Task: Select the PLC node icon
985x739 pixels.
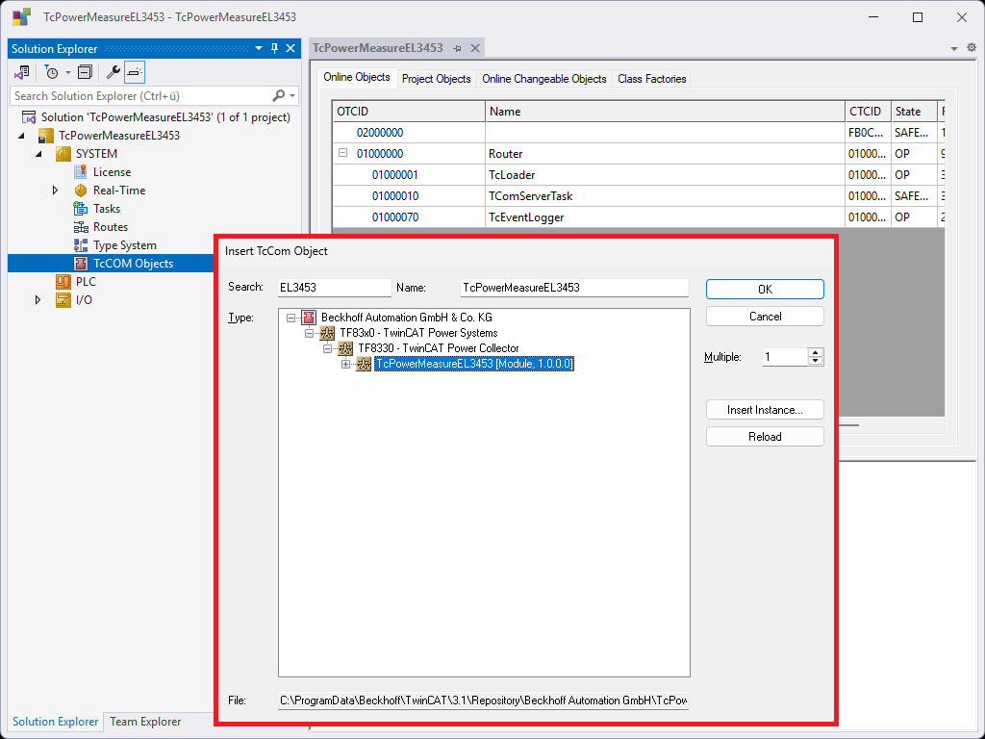Action: click(63, 282)
